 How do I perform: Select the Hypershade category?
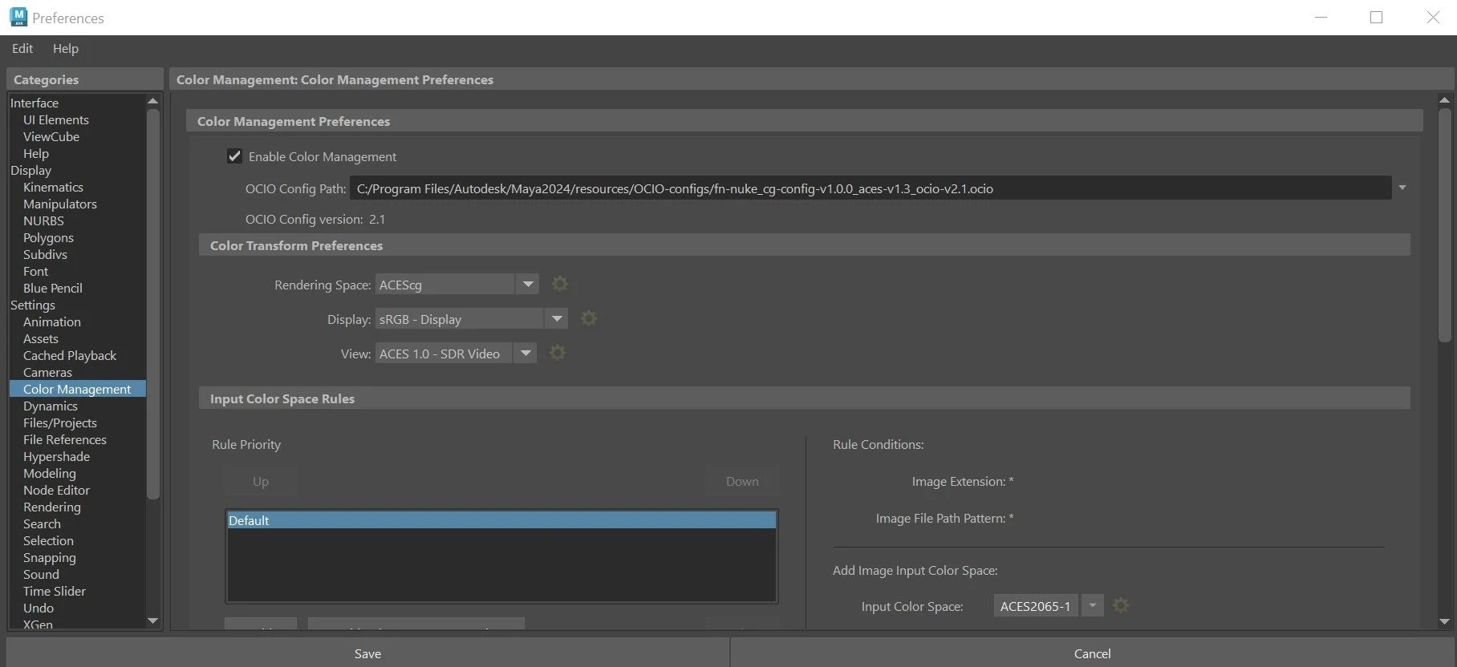coord(56,456)
